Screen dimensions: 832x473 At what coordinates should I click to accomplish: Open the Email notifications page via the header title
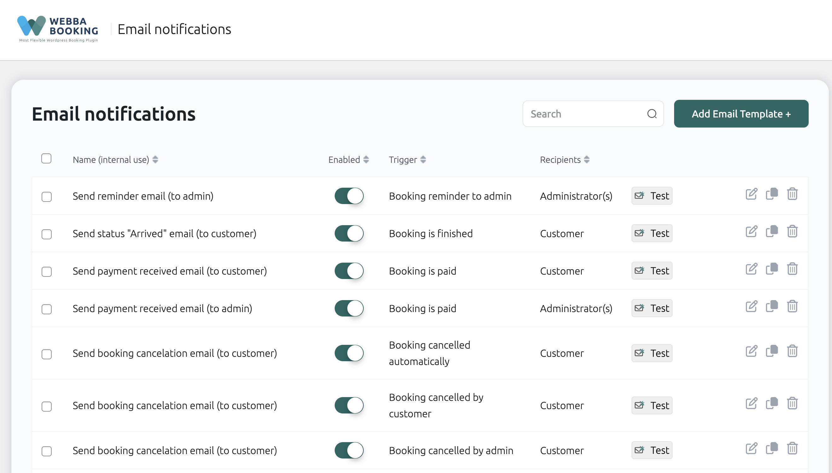(174, 29)
